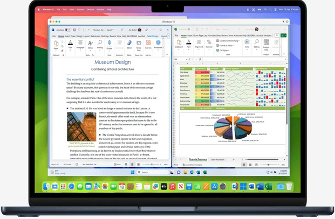Click the Save icon in Word title bar
Screen dimensions: 335x219
coord(74,30)
